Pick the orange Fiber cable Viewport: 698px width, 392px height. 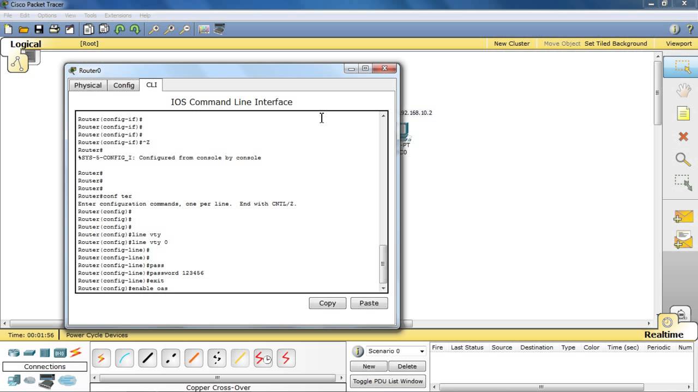click(x=194, y=358)
